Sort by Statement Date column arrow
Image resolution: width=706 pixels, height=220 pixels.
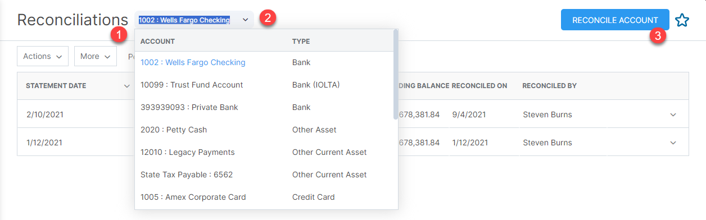(126, 86)
